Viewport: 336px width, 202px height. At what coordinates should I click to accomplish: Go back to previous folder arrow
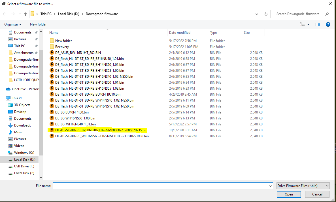point(5,14)
